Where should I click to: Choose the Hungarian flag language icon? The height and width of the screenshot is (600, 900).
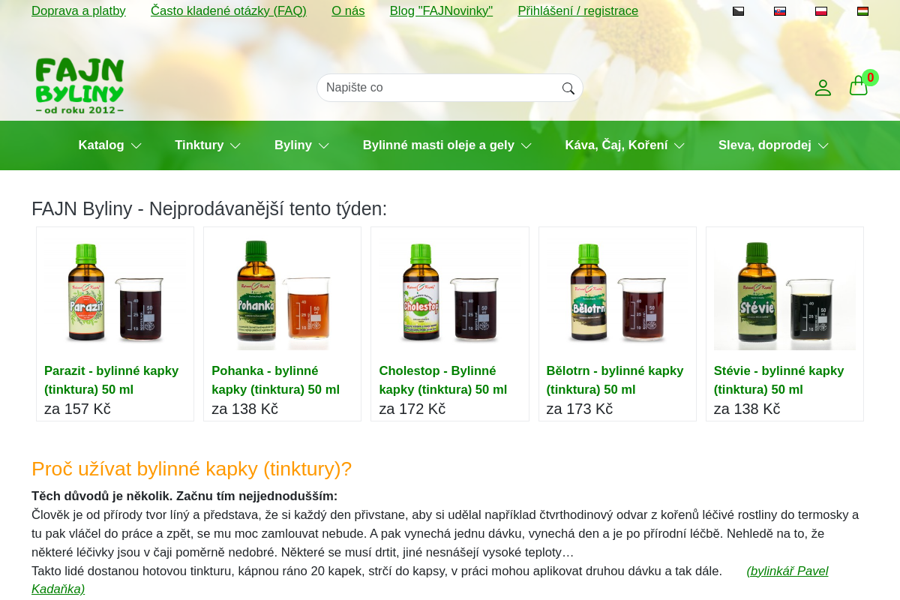point(862,11)
